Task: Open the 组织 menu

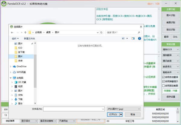Action: click(15, 38)
